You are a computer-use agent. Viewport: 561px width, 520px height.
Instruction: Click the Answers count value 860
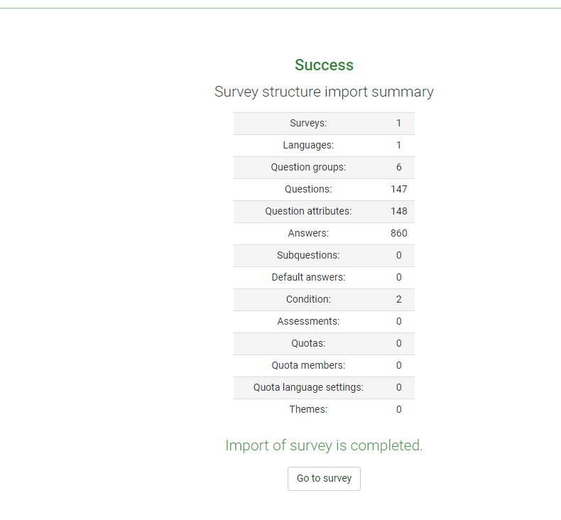pos(398,233)
